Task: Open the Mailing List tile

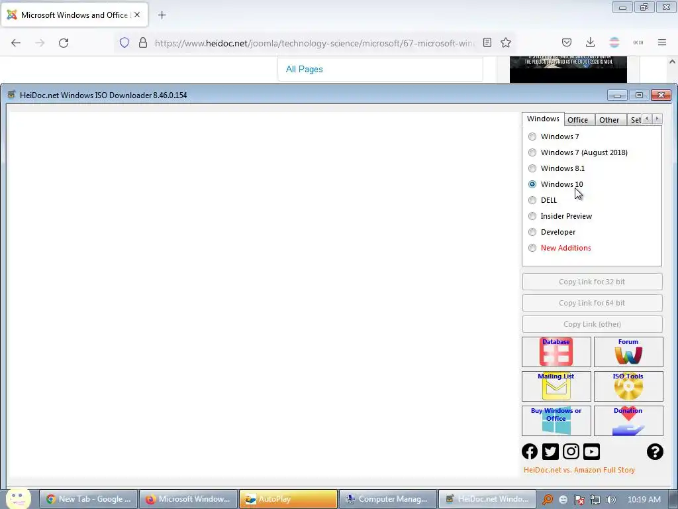Action: tap(556, 386)
